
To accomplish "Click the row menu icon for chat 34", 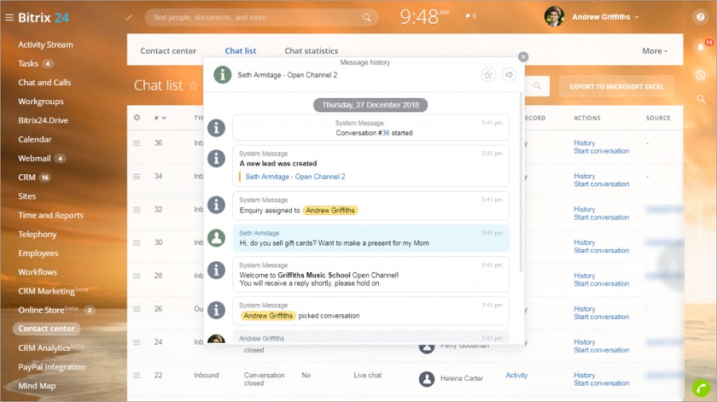I will click(137, 176).
